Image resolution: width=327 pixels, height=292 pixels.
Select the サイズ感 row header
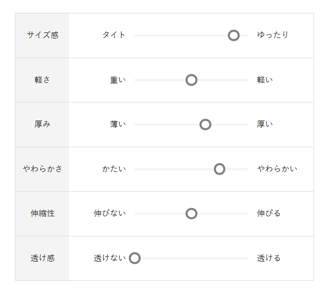point(42,36)
